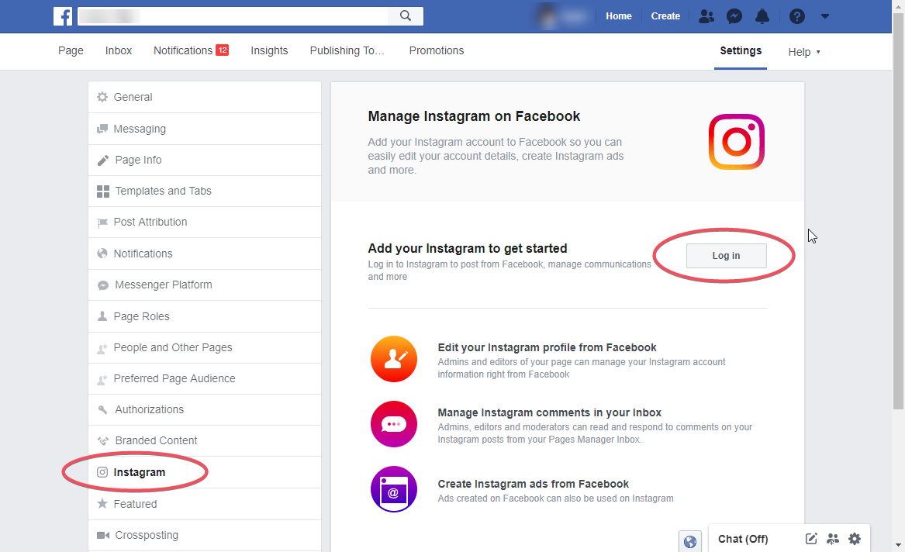This screenshot has height=552, width=905.
Task: Click 'Manage Instagram on Facebook' heading
Action: click(474, 116)
